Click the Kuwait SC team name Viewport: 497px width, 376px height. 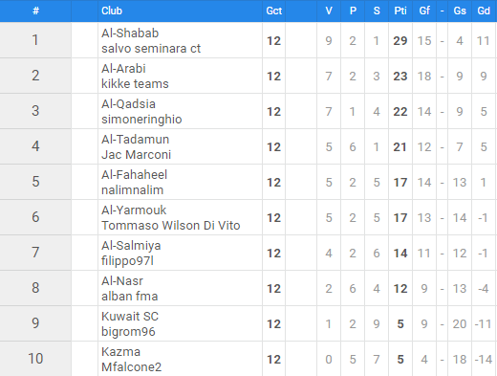pyautogui.click(x=130, y=317)
